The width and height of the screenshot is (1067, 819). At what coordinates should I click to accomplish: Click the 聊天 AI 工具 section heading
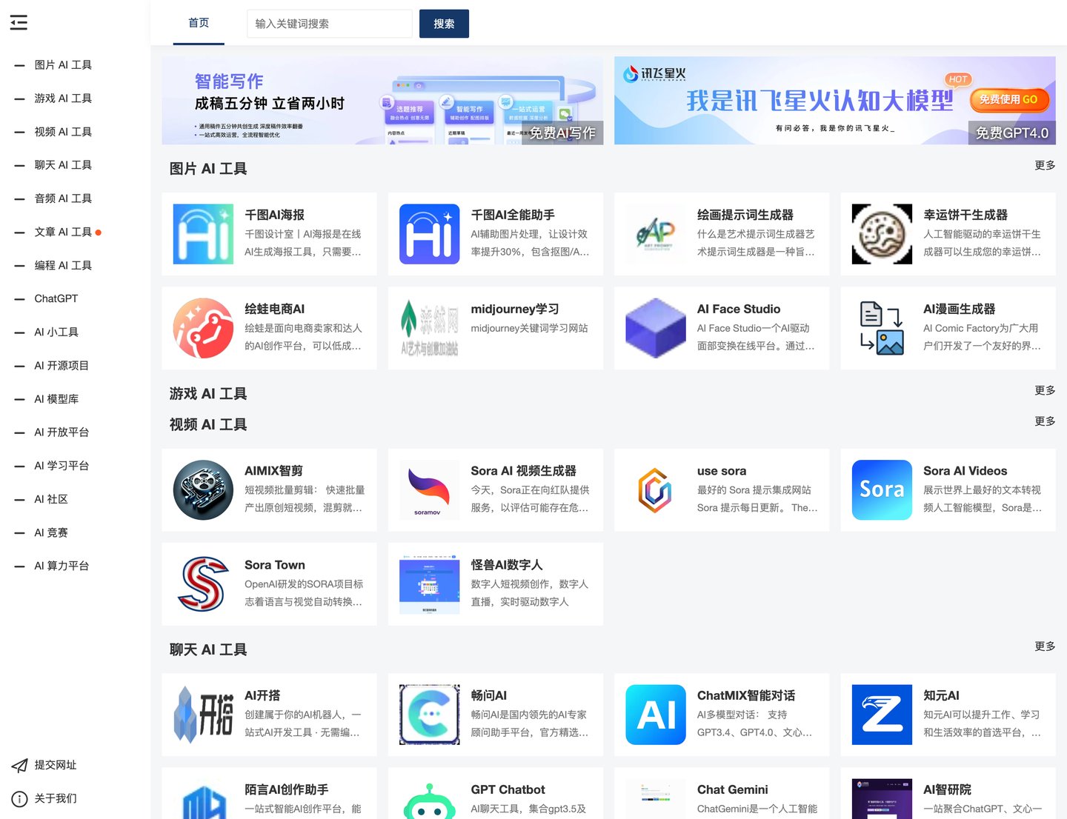pyautogui.click(x=208, y=650)
